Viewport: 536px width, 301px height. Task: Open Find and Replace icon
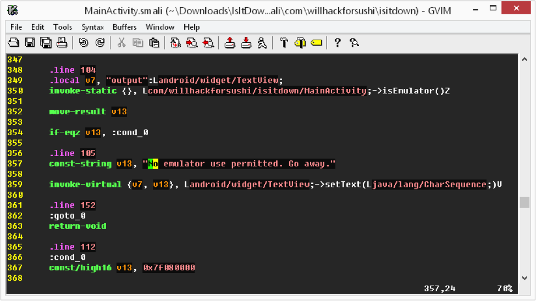[176, 43]
